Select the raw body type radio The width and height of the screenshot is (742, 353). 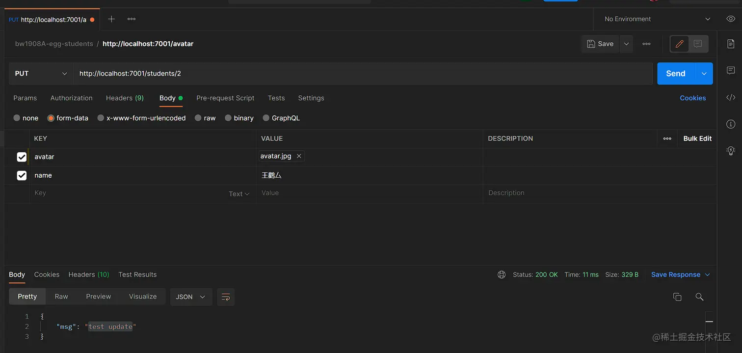[198, 118]
